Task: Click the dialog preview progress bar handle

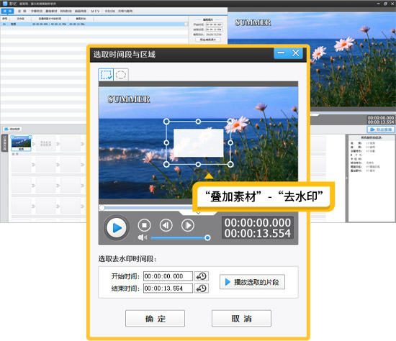Action: point(102,208)
